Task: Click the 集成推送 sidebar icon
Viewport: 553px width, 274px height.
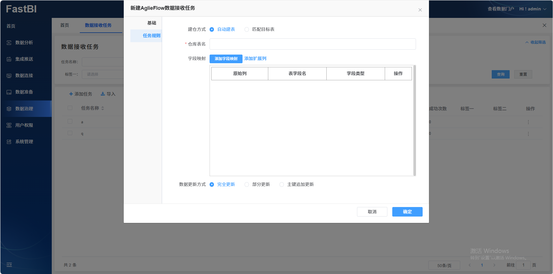Action: (x=9, y=59)
